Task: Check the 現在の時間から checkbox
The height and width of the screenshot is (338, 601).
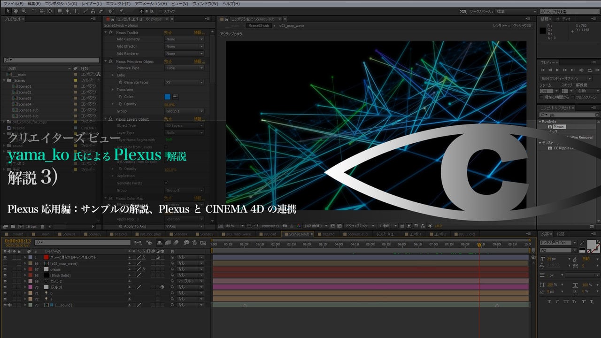Action: click(x=541, y=97)
